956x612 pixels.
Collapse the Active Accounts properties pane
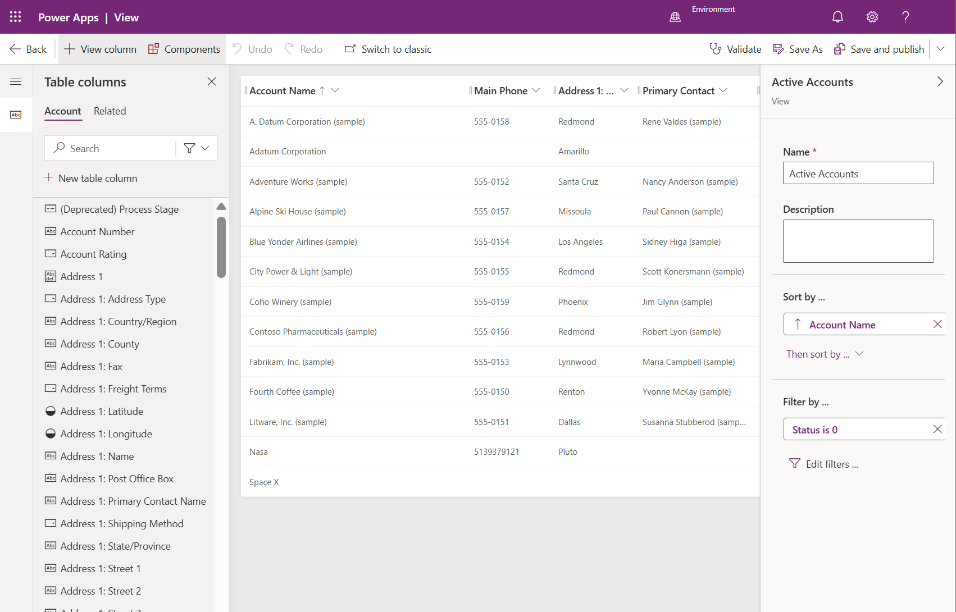940,82
